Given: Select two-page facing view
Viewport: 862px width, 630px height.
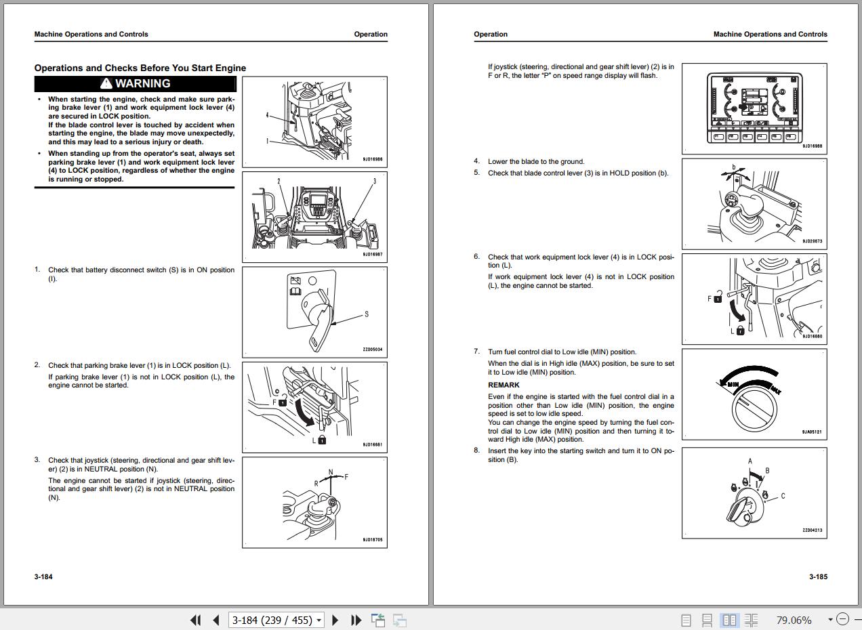Looking at the screenshot, I should pos(729,620).
